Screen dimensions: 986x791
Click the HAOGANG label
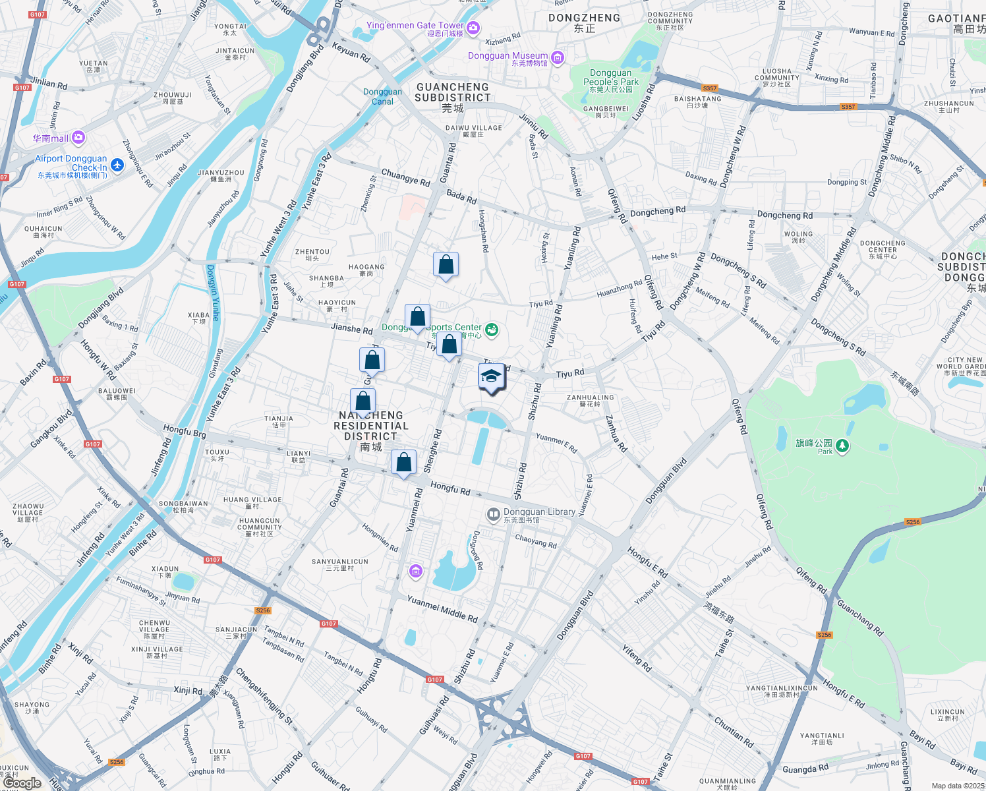point(366,270)
